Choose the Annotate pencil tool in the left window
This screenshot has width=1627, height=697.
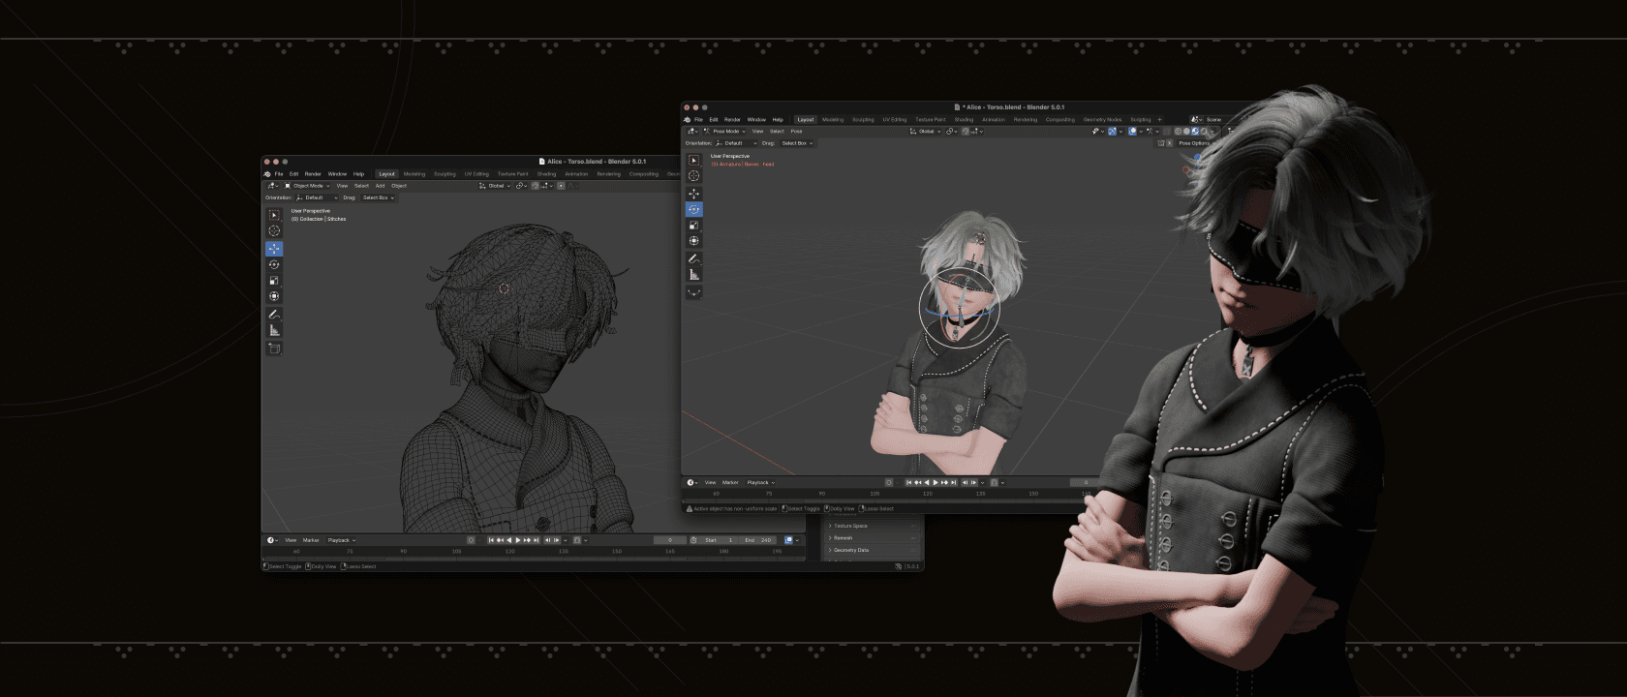tap(274, 315)
